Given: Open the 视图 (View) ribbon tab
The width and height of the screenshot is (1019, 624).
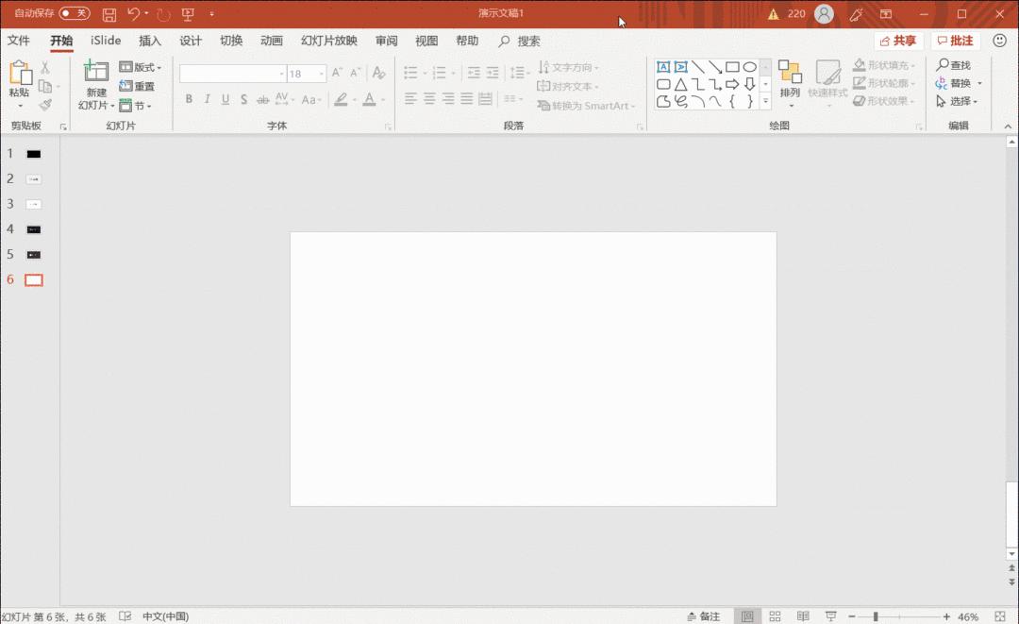Looking at the screenshot, I should pos(426,41).
